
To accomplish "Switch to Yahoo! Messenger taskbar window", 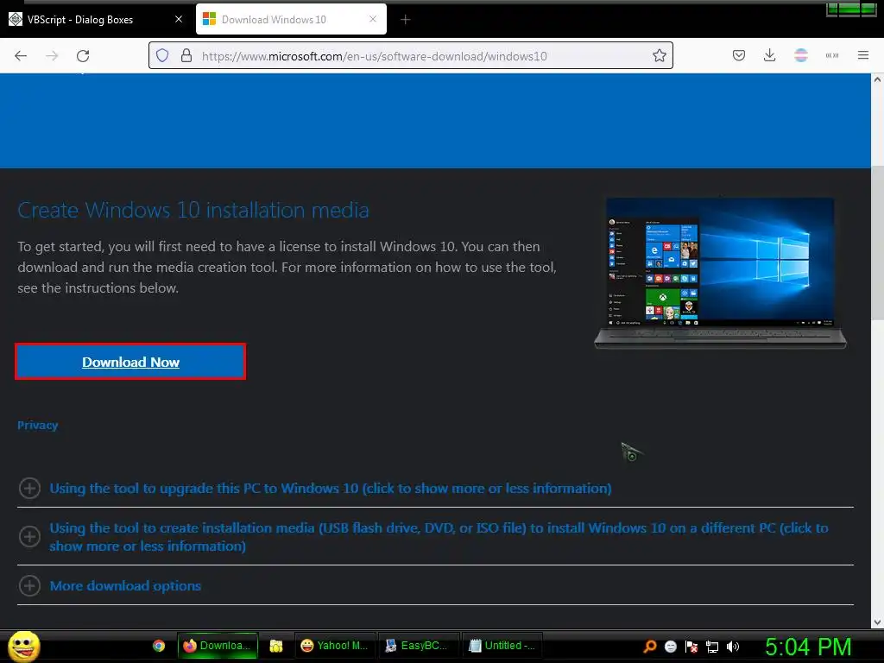I will 335,646.
